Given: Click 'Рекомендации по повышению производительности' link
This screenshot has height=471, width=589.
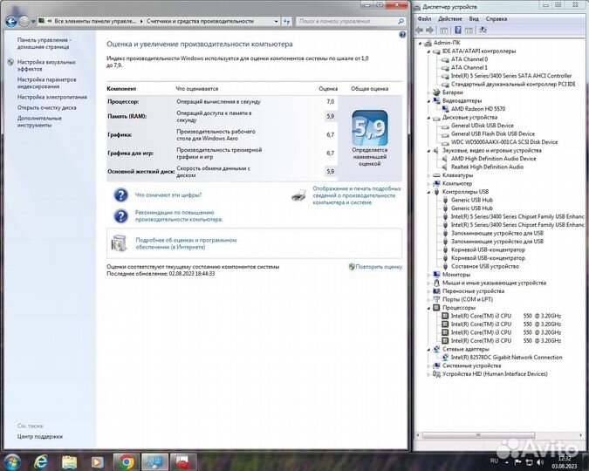Looking at the screenshot, I should (x=179, y=216).
